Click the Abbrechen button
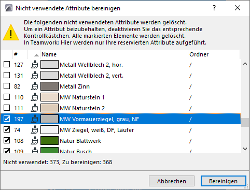 172,181
